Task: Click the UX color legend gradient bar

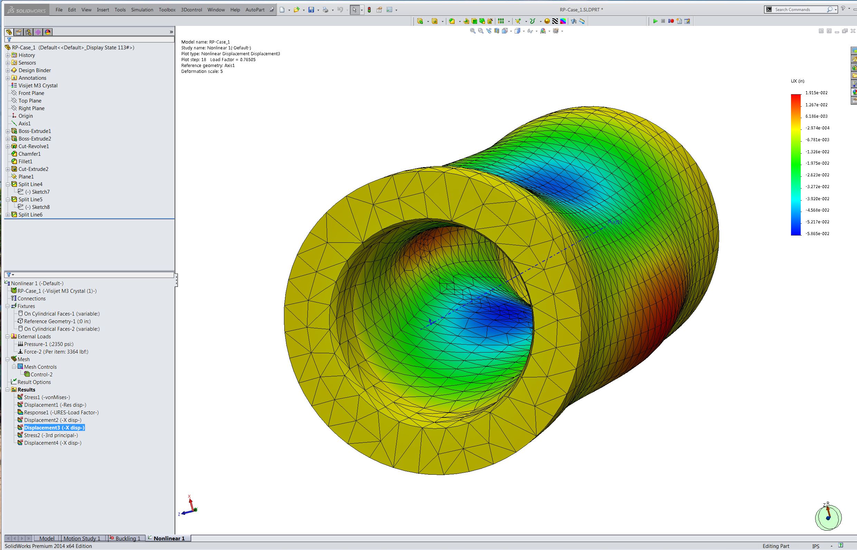Action: (796, 165)
